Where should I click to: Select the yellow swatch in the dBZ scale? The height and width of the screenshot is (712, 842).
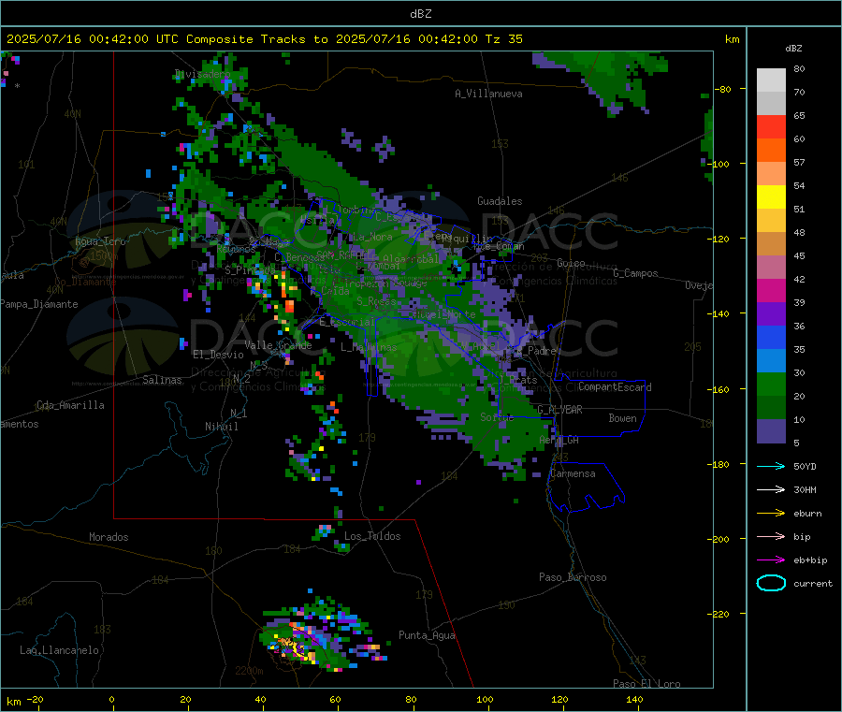click(771, 197)
